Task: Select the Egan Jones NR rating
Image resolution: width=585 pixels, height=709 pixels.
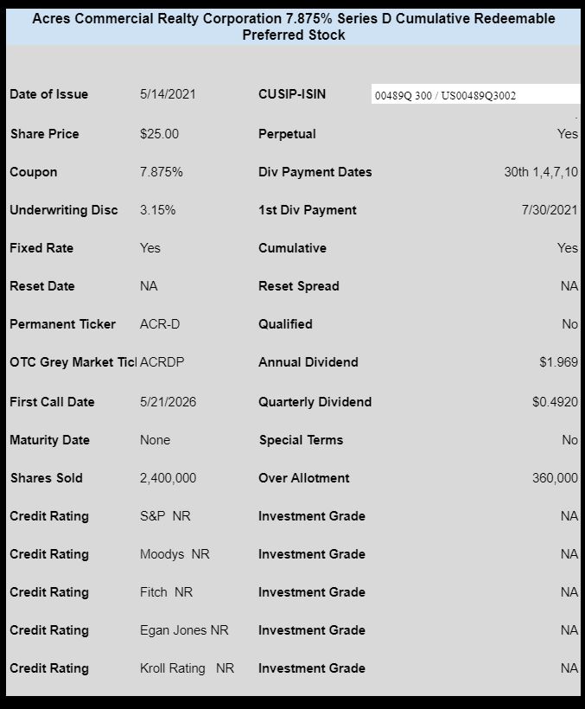Action: pos(184,629)
